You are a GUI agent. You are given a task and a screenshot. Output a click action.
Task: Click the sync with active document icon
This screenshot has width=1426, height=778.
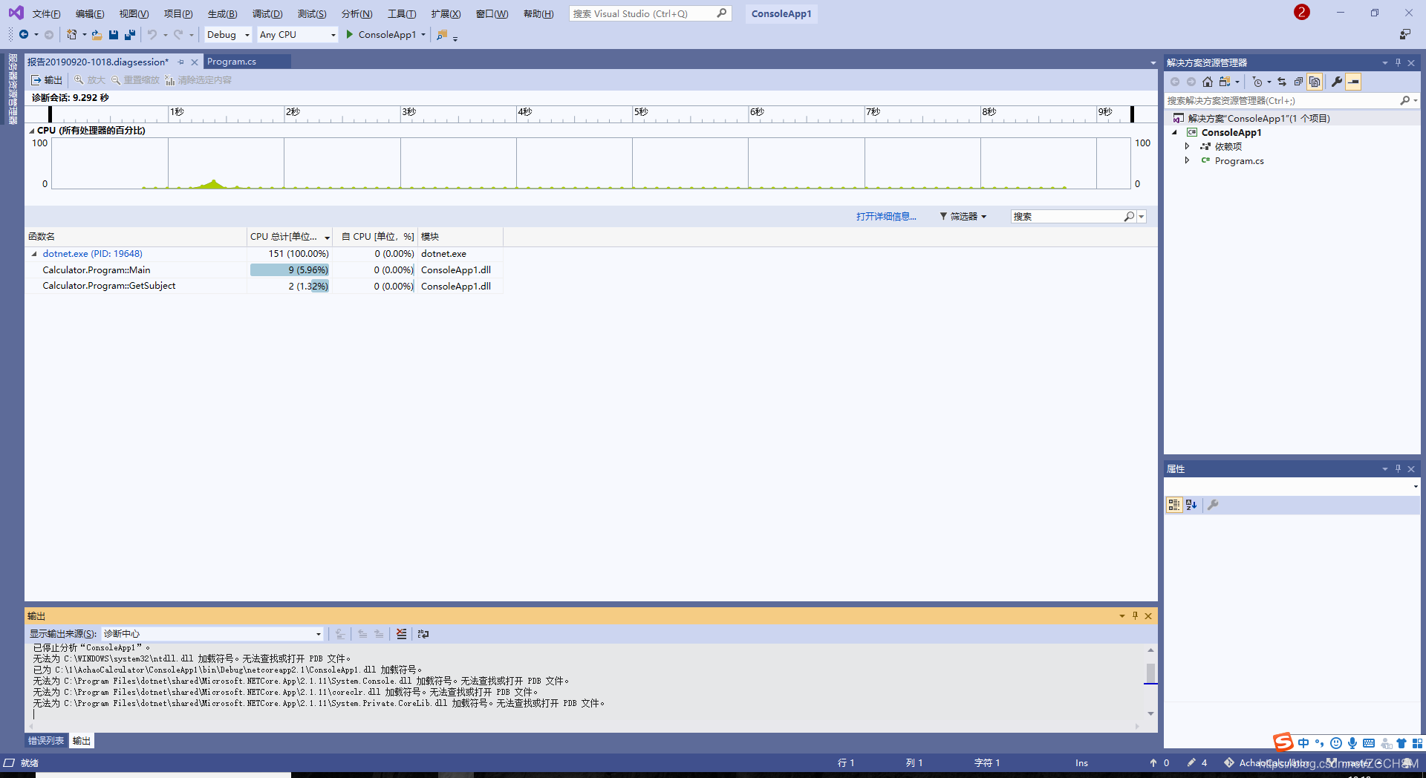pos(1282,82)
